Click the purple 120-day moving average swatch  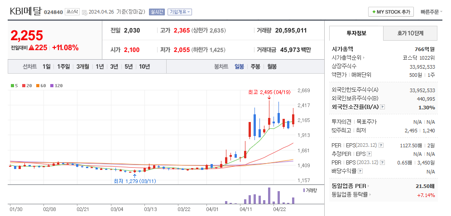(x=52, y=85)
